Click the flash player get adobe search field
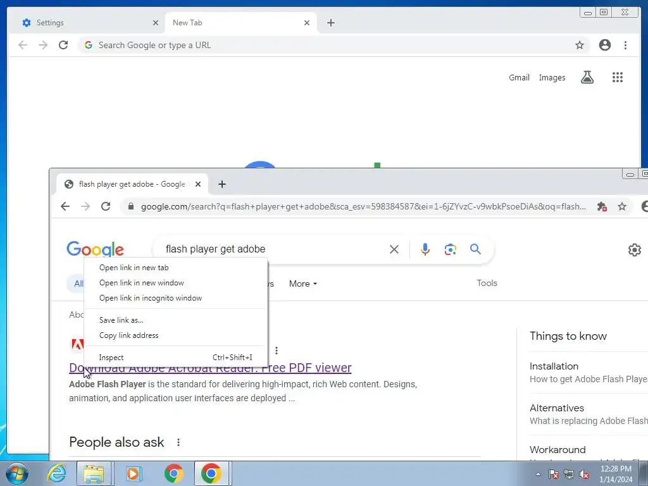 tap(273, 249)
